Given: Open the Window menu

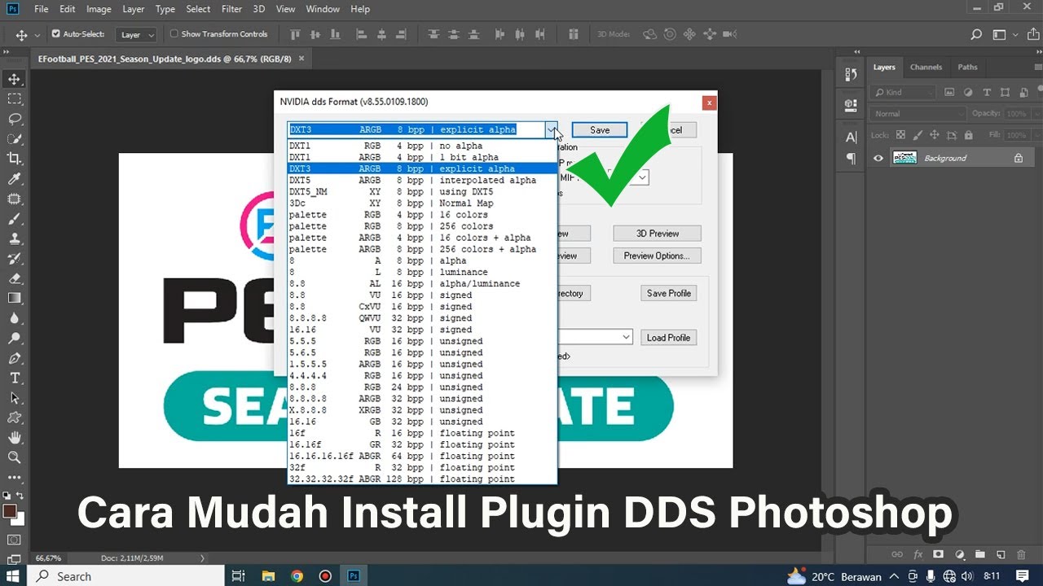Looking at the screenshot, I should (x=323, y=9).
